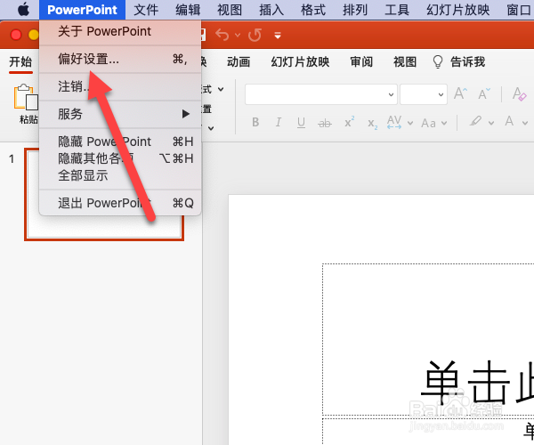Open the 插入 menu
The height and width of the screenshot is (445, 534).
click(271, 10)
